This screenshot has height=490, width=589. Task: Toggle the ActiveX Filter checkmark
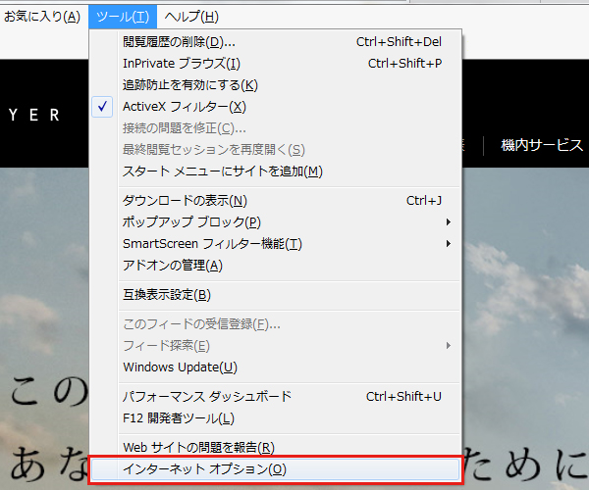tap(184, 107)
